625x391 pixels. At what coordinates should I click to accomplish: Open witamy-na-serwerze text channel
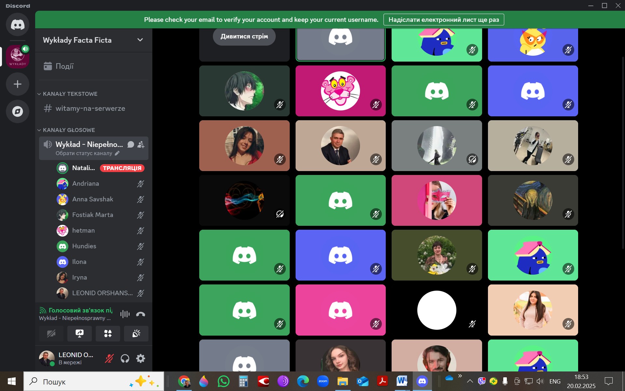click(x=90, y=108)
